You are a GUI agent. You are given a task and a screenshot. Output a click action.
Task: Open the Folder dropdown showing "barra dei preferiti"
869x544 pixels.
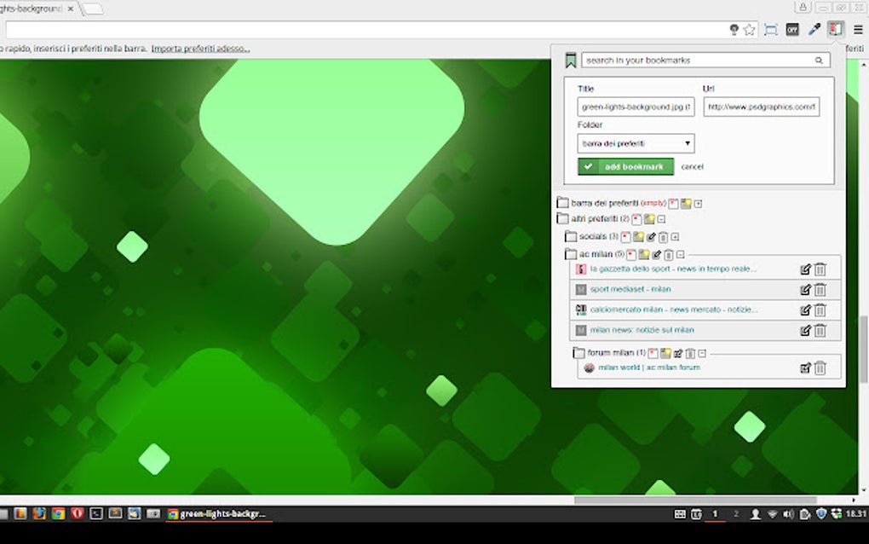(635, 142)
